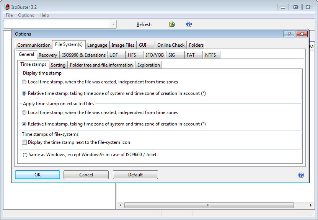
Task: Switch to the NTFS tab
Action: coord(211,55)
